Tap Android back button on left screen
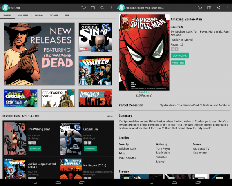Image resolution: width=232 pixels, height=186 pixels. [35, 182]
